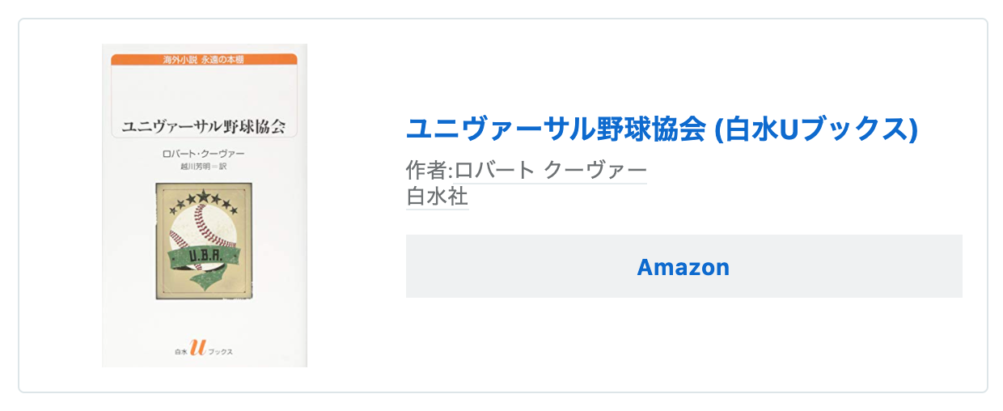Screen dimensions: 1003x411
Task: Click ロバート・クーヴァー printed on the cover
Action: point(204,153)
